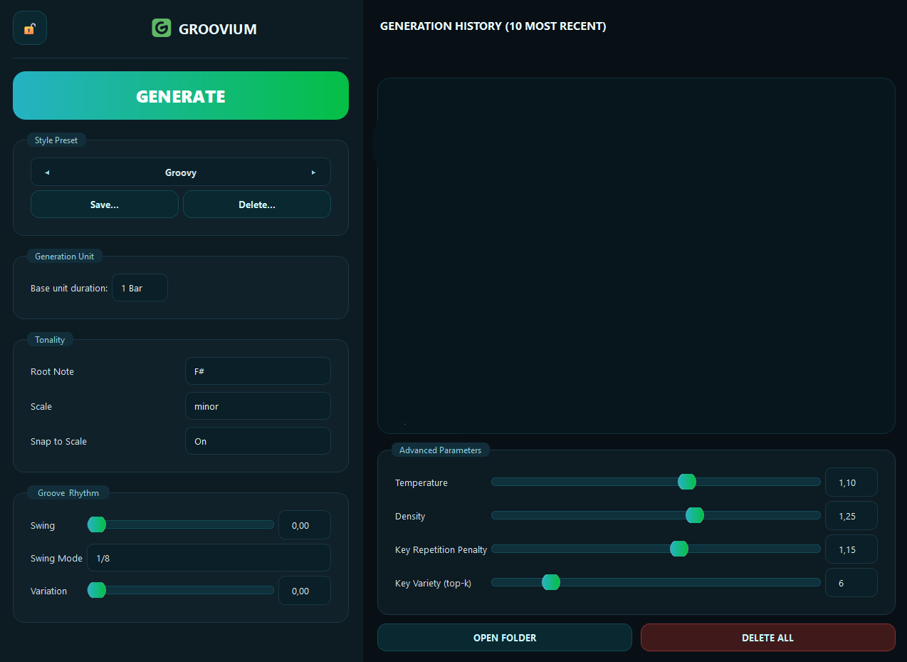Click the Key Repetition Penalty value 1,15
The height and width of the screenshot is (662, 907).
[x=851, y=549]
